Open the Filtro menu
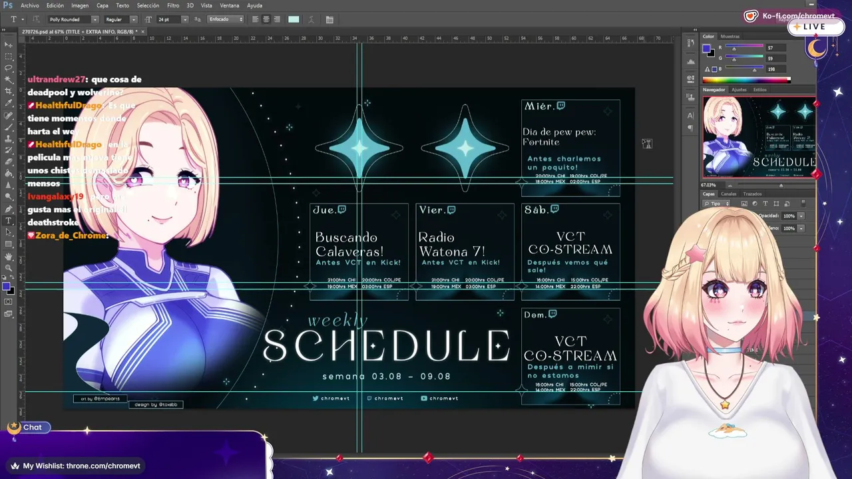852x479 pixels. pyautogui.click(x=173, y=5)
